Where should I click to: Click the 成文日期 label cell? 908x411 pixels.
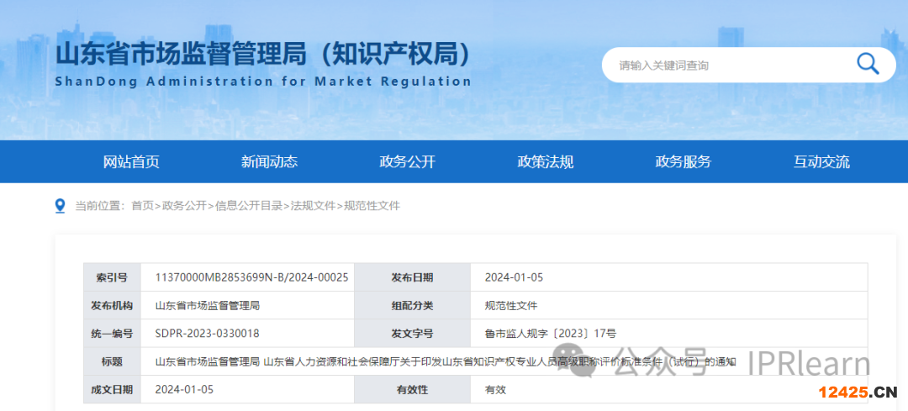point(112,390)
